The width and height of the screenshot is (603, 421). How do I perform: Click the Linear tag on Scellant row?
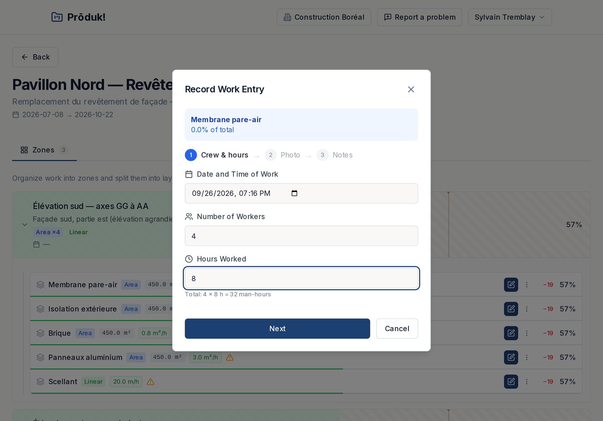(x=93, y=381)
